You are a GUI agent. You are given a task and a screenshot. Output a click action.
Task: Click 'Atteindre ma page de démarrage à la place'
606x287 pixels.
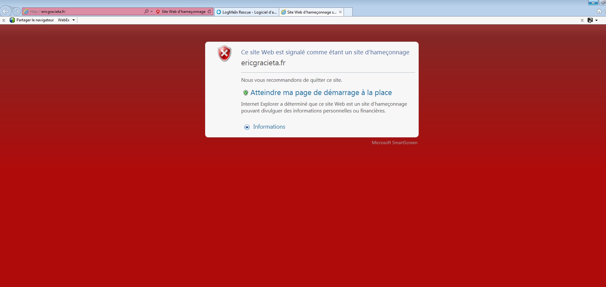point(321,92)
